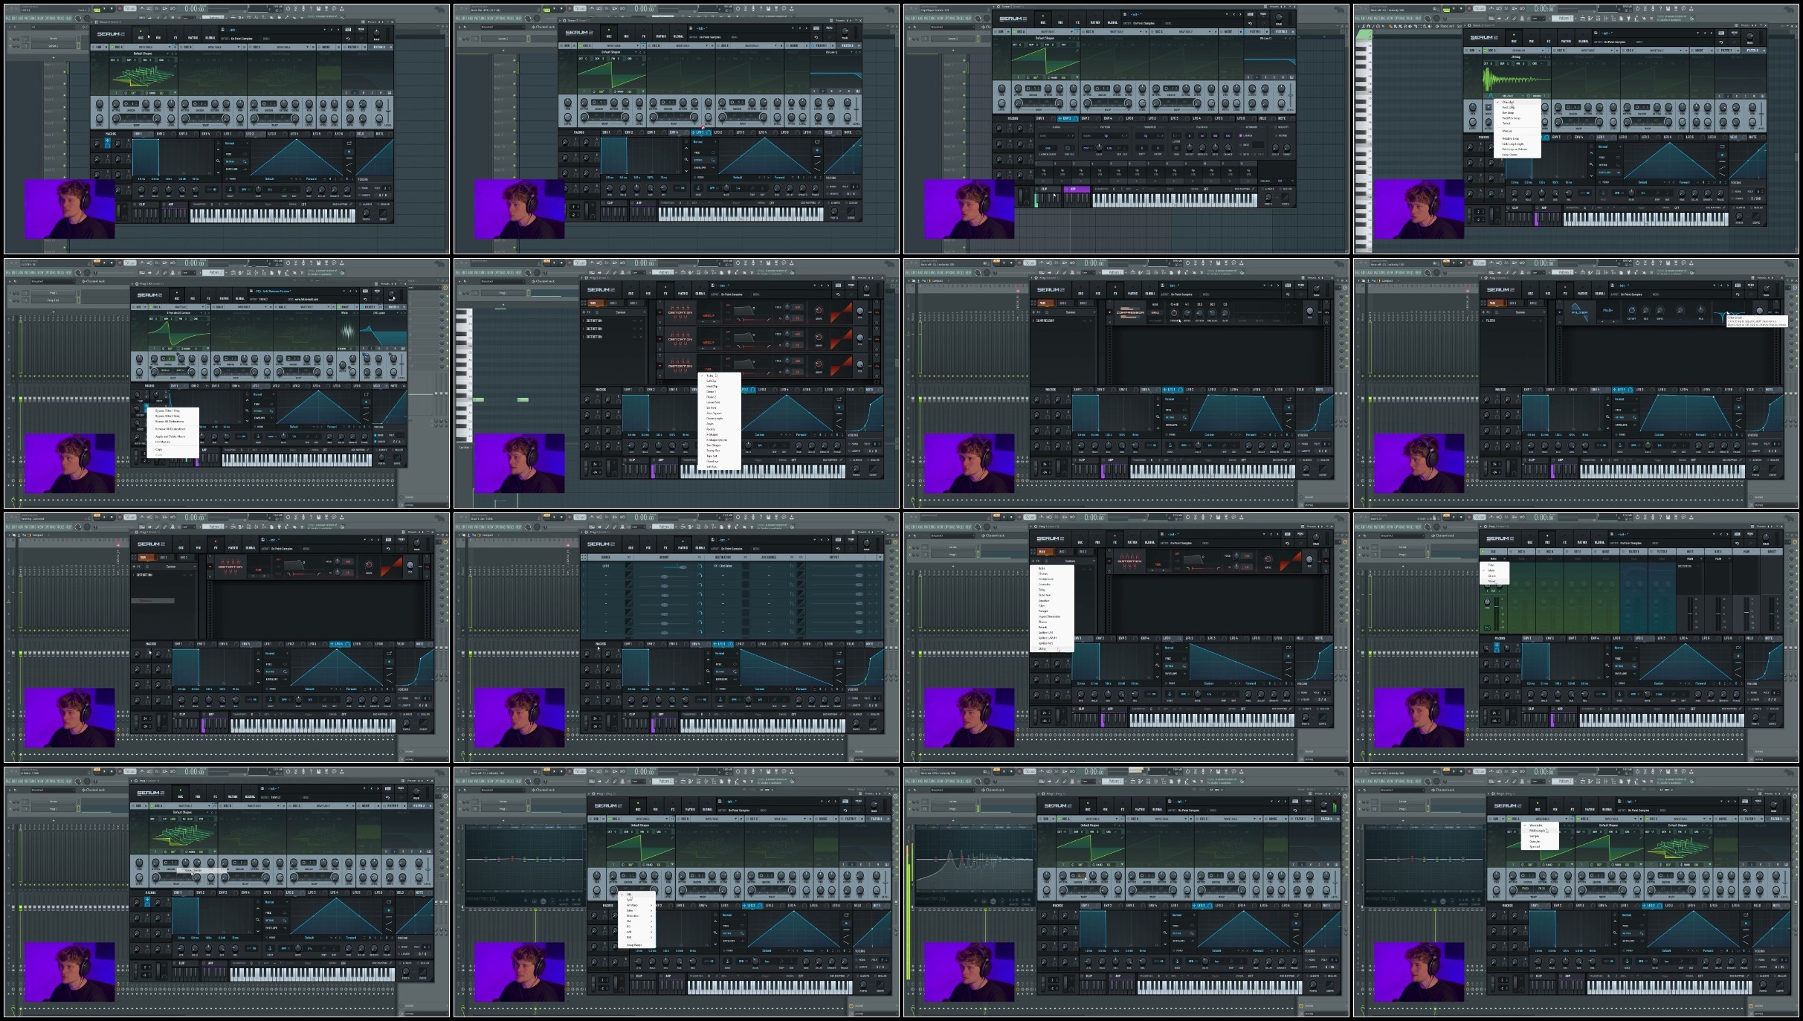Screen dimensions: 1803x1021
Task: Adjust the Compressor threshold knob
Action: pos(1175,314)
